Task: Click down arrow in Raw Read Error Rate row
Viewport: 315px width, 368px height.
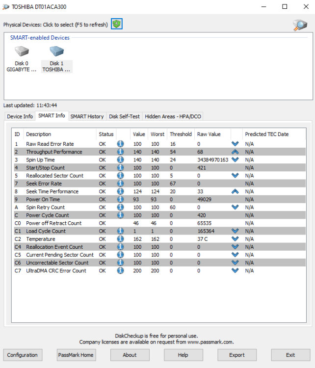Action: pos(235,144)
